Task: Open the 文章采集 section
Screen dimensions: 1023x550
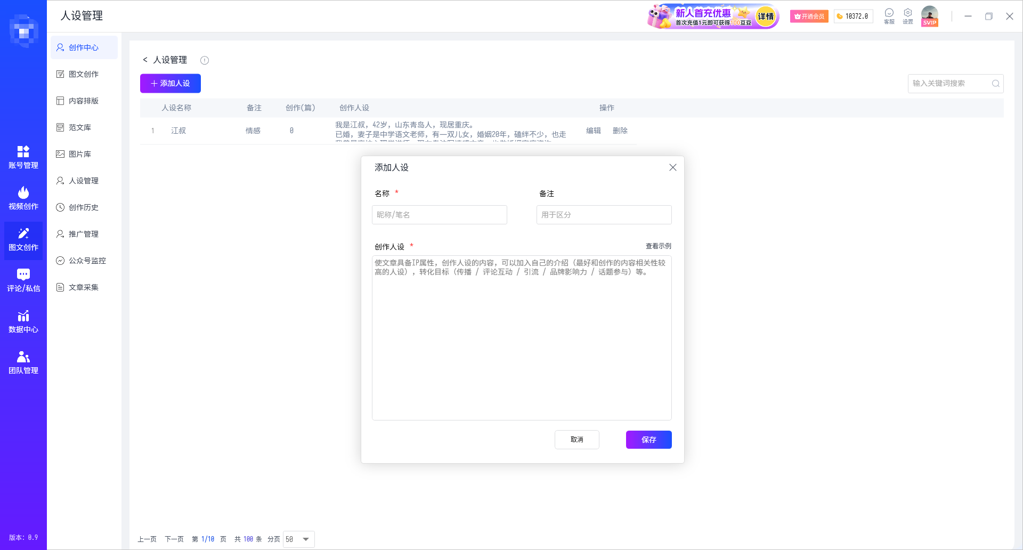Action: pos(83,287)
